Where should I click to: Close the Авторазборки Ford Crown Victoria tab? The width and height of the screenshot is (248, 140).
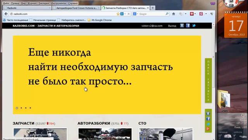point(98,8)
